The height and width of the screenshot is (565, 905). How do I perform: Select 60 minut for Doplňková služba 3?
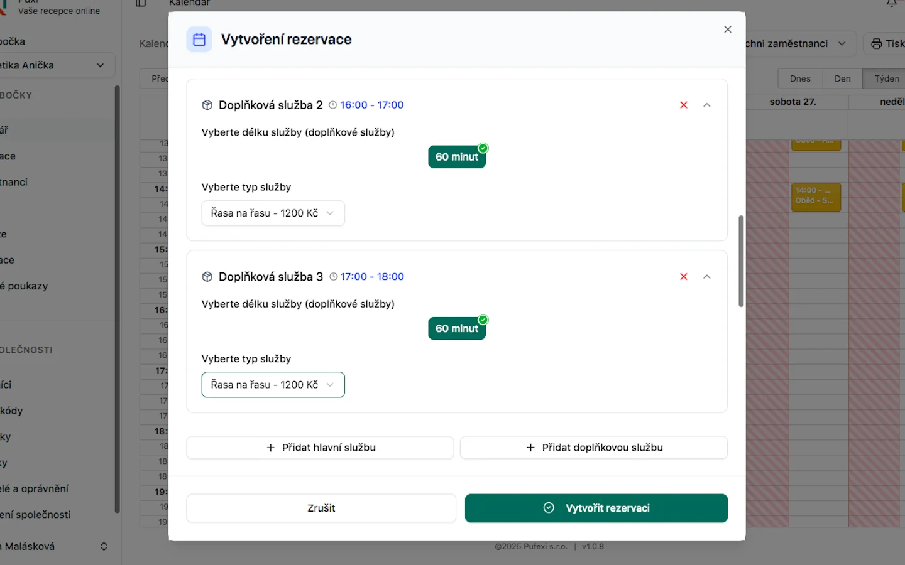point(457,329)
